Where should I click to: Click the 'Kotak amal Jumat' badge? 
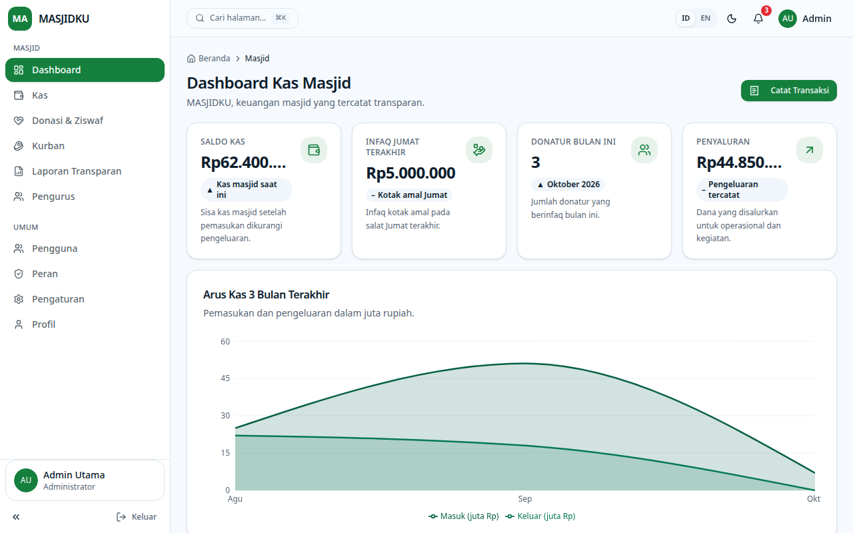click(409, 195)
